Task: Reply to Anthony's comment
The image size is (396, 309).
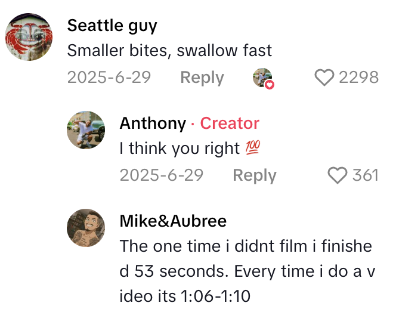Action: (x=254, y=175)
